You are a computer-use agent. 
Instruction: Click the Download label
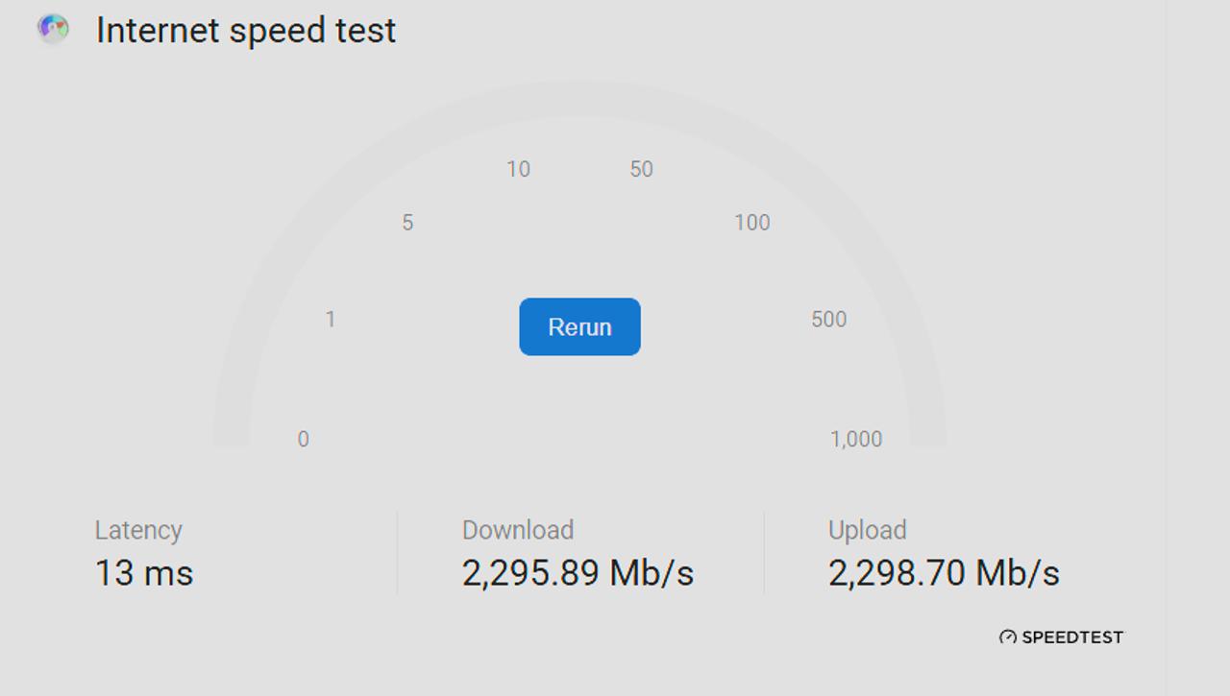coord(518,530)
